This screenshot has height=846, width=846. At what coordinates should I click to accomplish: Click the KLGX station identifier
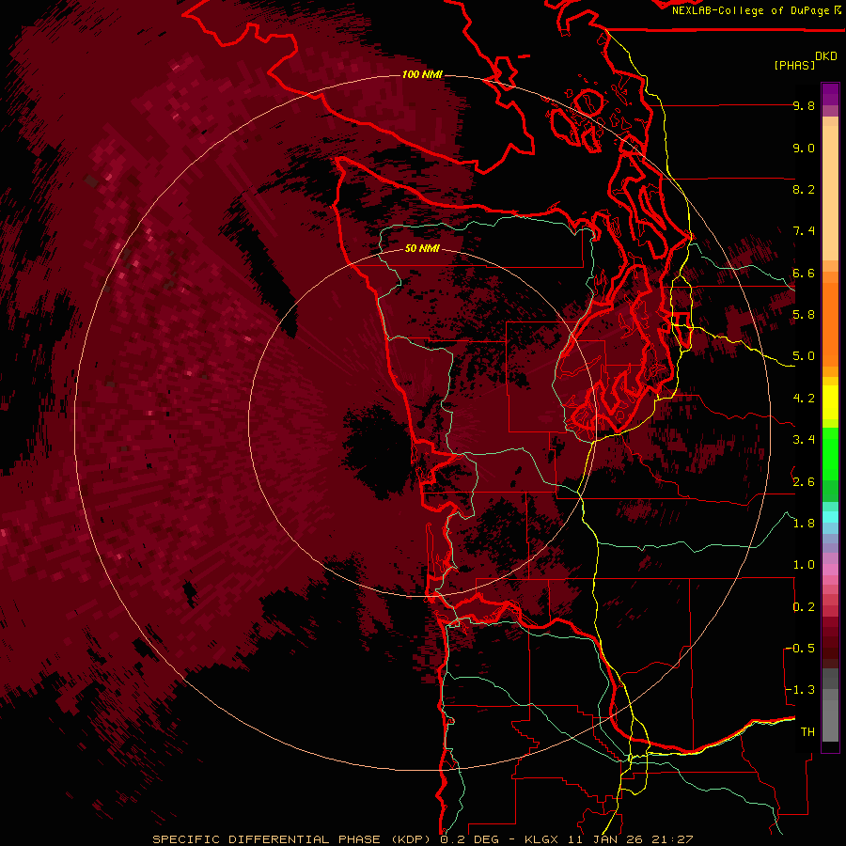542,839
